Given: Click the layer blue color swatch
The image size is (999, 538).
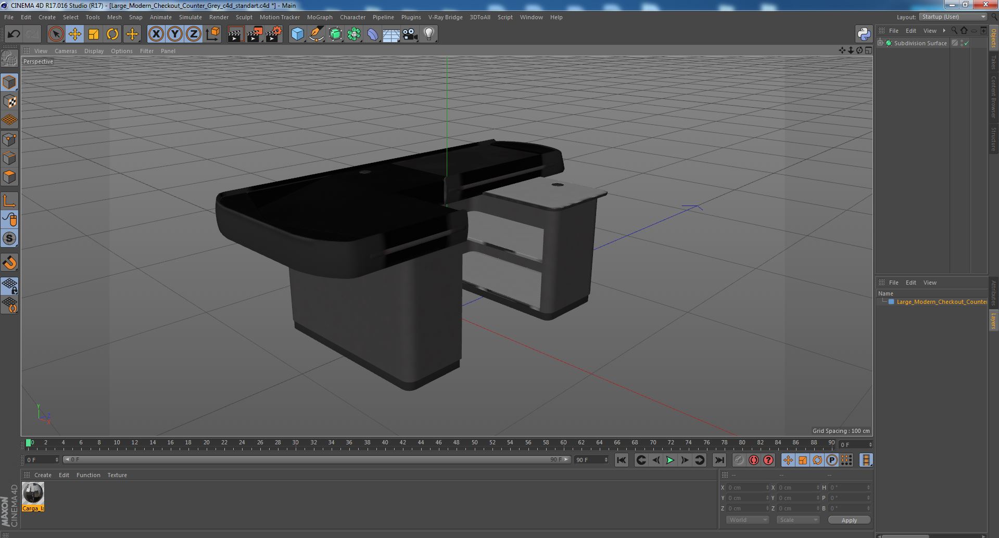Looking at the screenshot, I should coord(891,302).
